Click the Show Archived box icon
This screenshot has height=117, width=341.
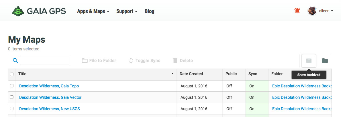[309, 61]
